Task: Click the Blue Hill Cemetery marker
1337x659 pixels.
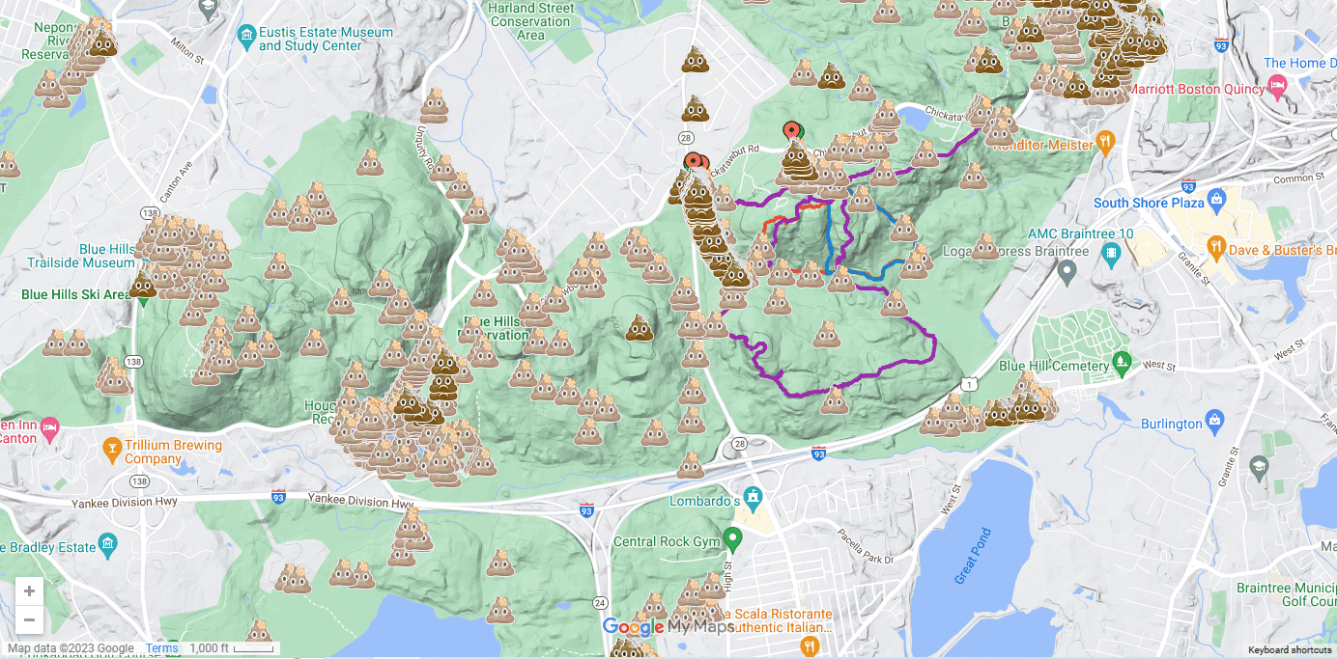Action: coord(1122,363)
